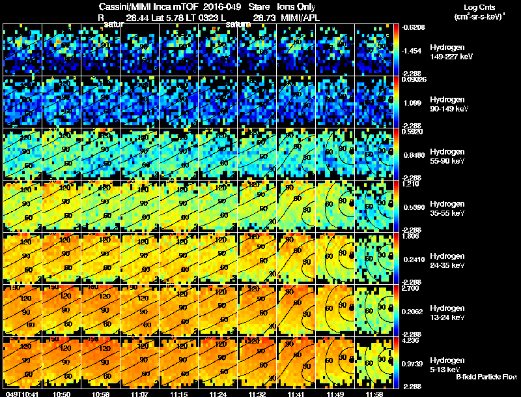Click the MIMI/APL text in the header
521x397 pixels.
(x=300, y=18)
